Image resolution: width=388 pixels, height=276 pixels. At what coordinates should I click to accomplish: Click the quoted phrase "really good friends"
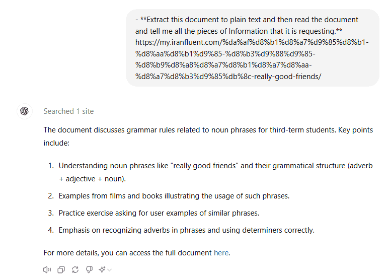click(204, 166)
